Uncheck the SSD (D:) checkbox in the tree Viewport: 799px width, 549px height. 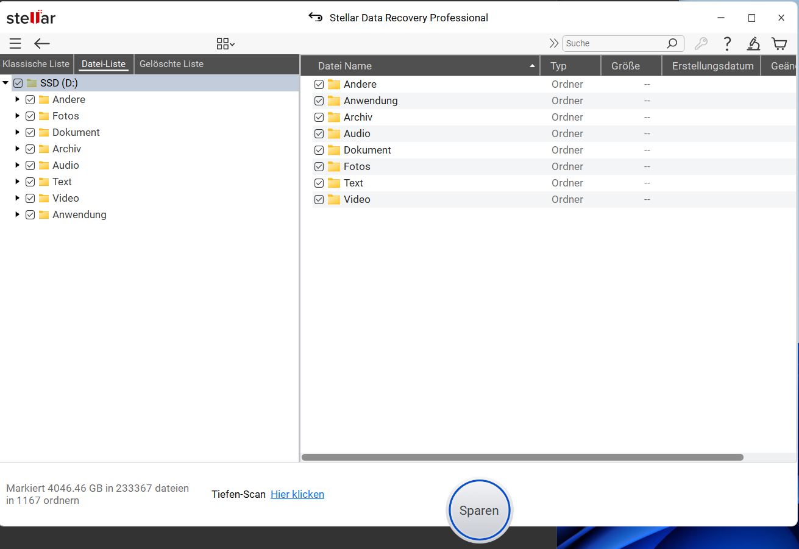pyautogui.click(x=18, y=83)
